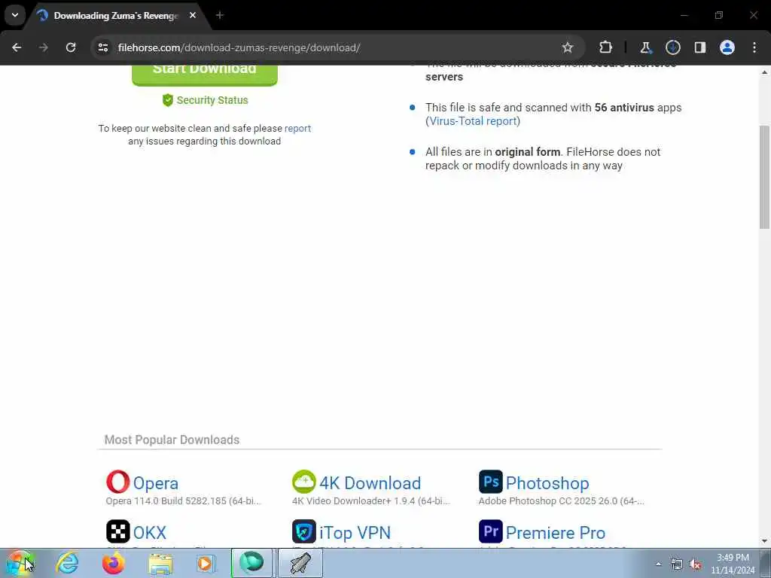Click the report link
This screenshot has height=578, width=771.
tap(297, 128)
